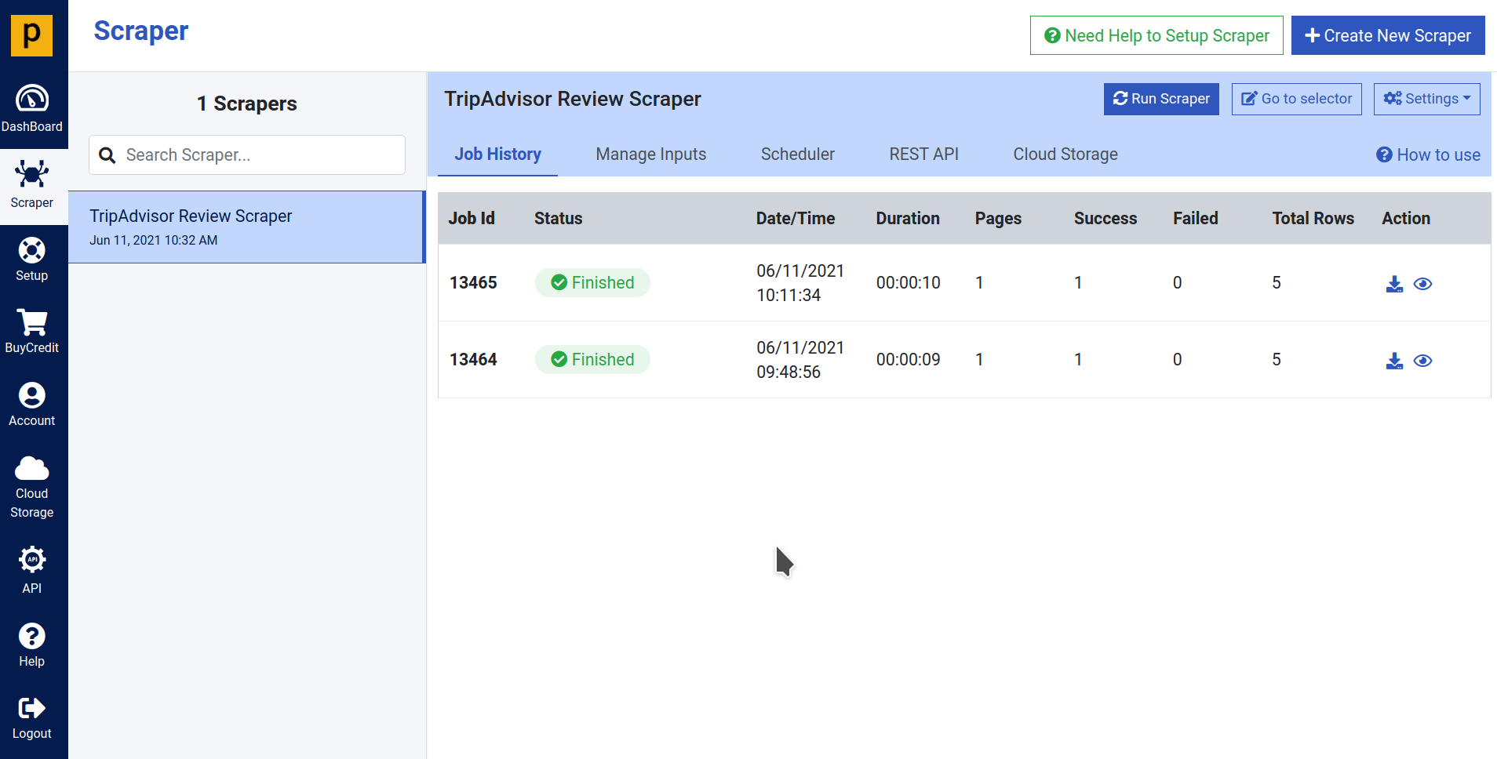Click the Search Scraper input field

[259, 155]
